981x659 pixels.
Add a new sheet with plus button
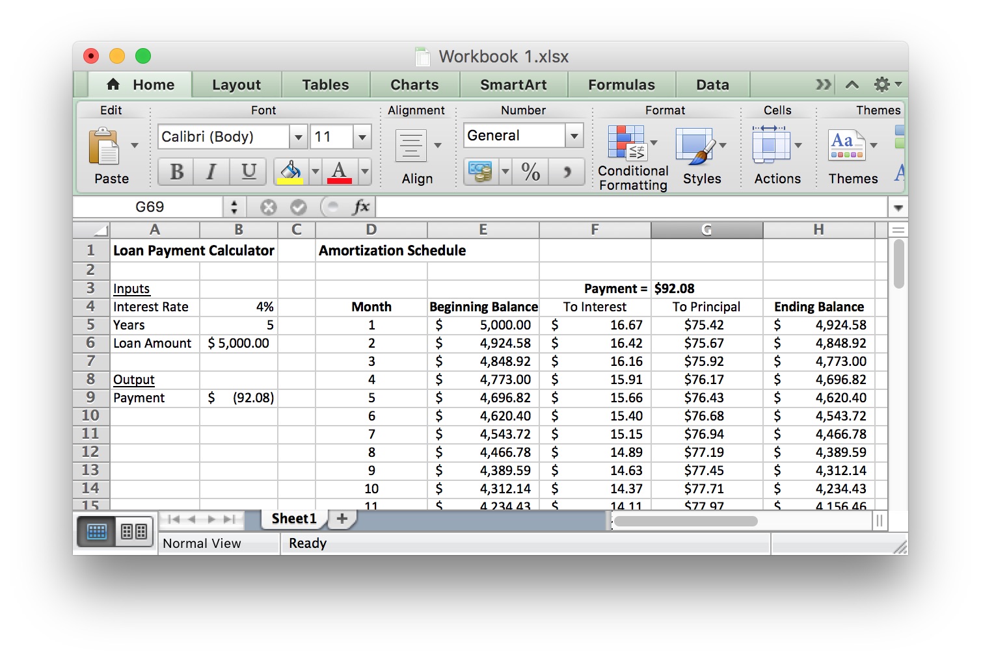pyautogui.click(x=342, y=519)
